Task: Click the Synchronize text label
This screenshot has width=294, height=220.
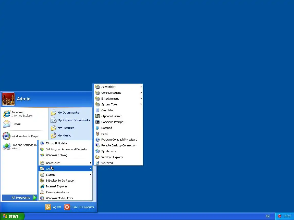Action: coord(109,151)
